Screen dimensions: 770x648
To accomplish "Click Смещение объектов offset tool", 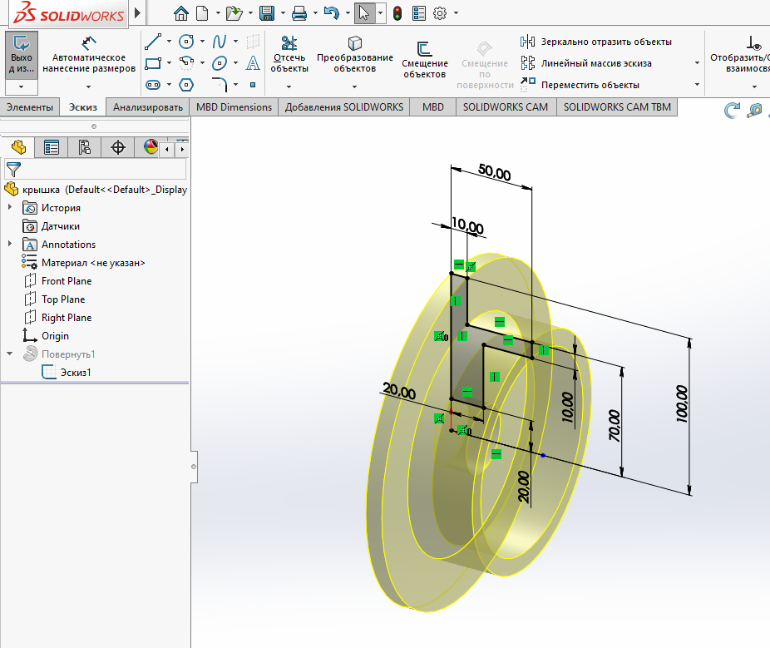I will 425,59.
